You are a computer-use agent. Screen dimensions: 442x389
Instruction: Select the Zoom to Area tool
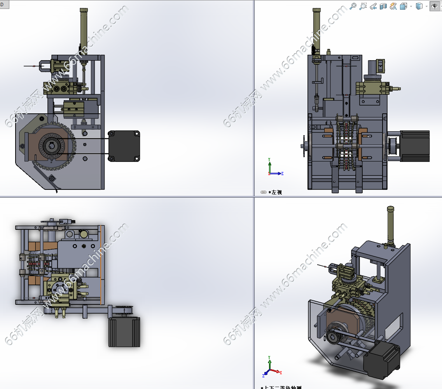[363, 6]
